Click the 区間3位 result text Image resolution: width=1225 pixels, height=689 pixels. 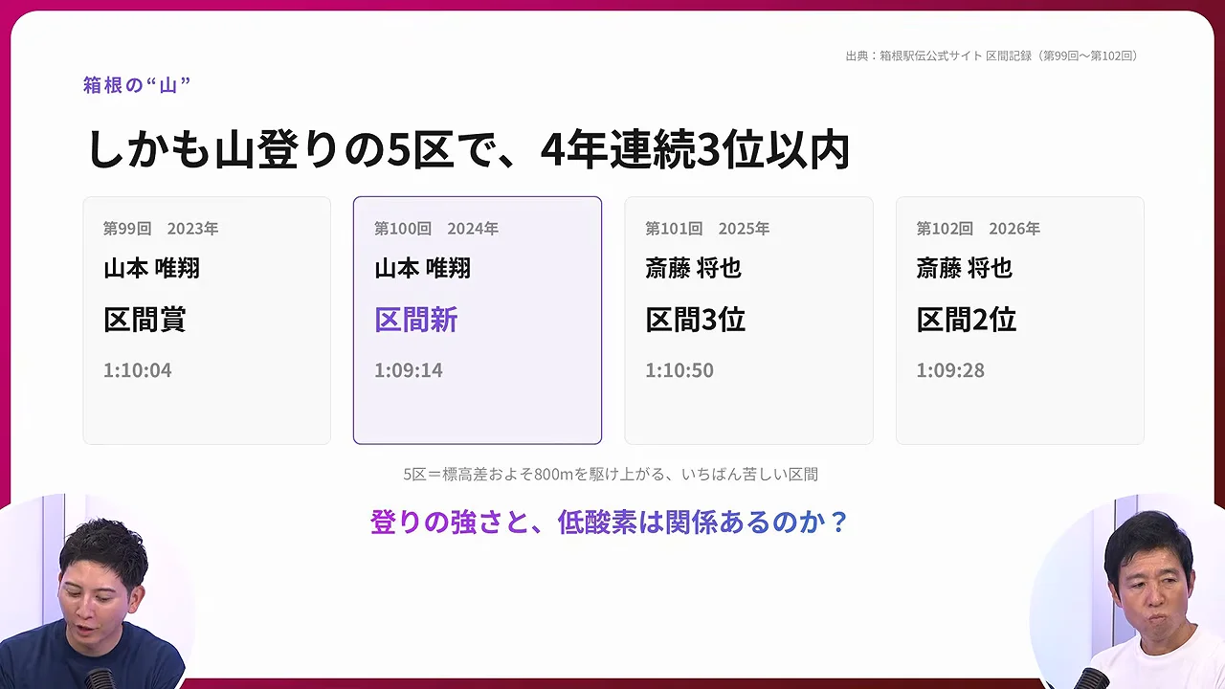click(696, 320)
